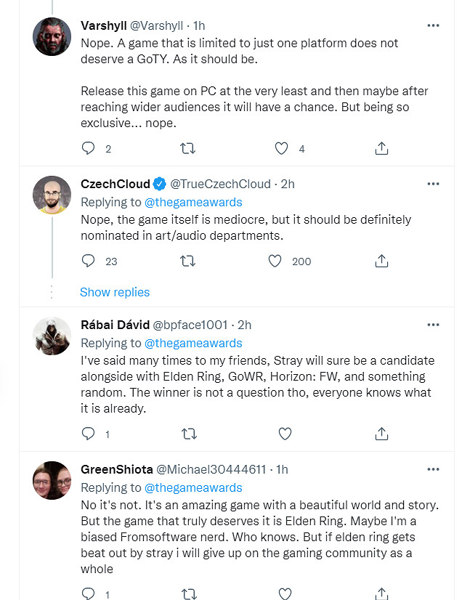Share Rábai Dávid's tweet

381,434
